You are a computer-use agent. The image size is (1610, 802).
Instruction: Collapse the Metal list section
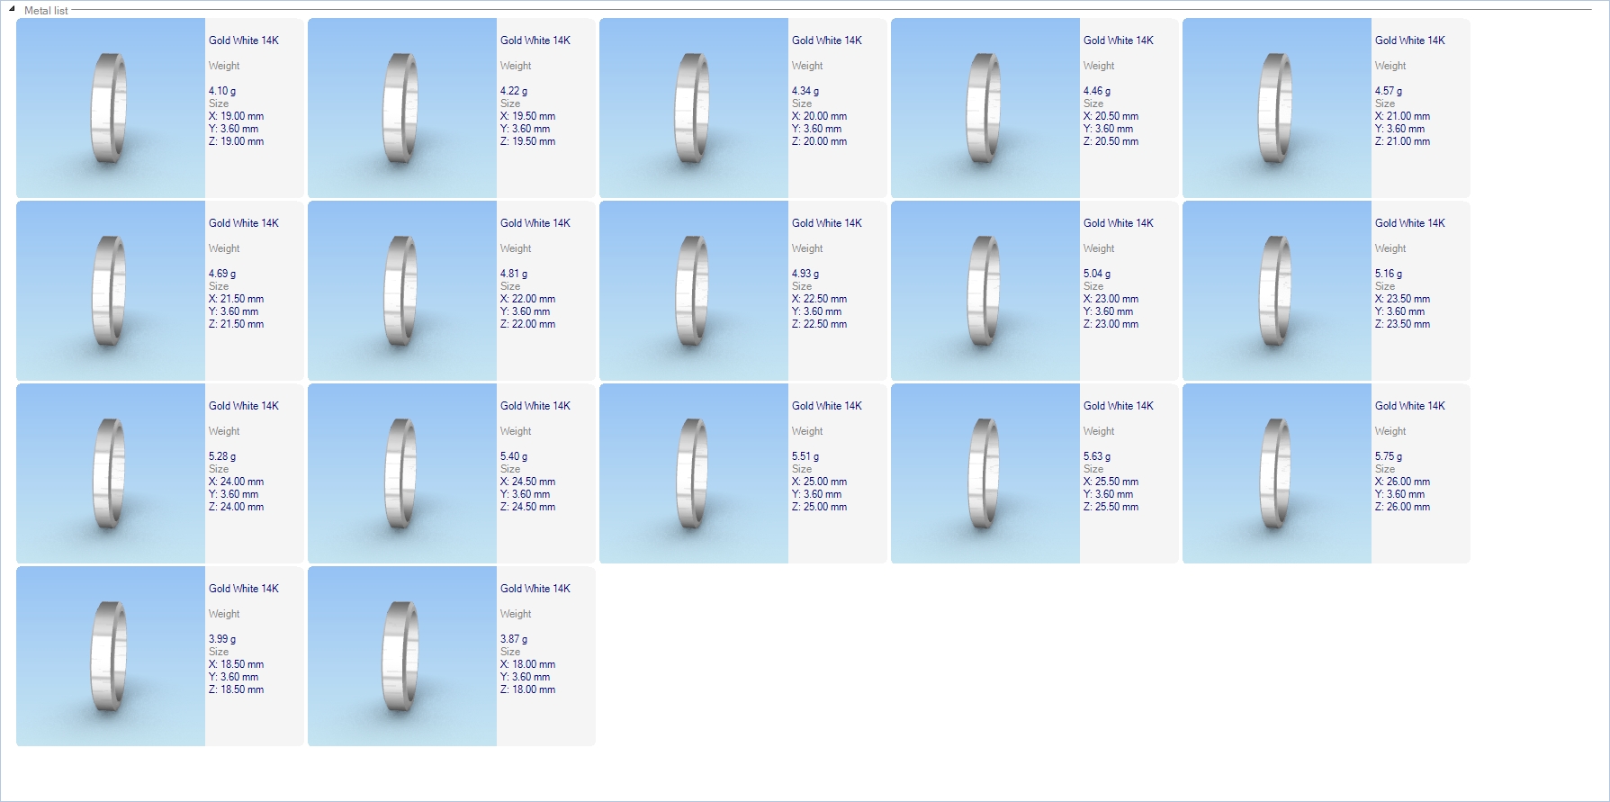click(12, 9)
